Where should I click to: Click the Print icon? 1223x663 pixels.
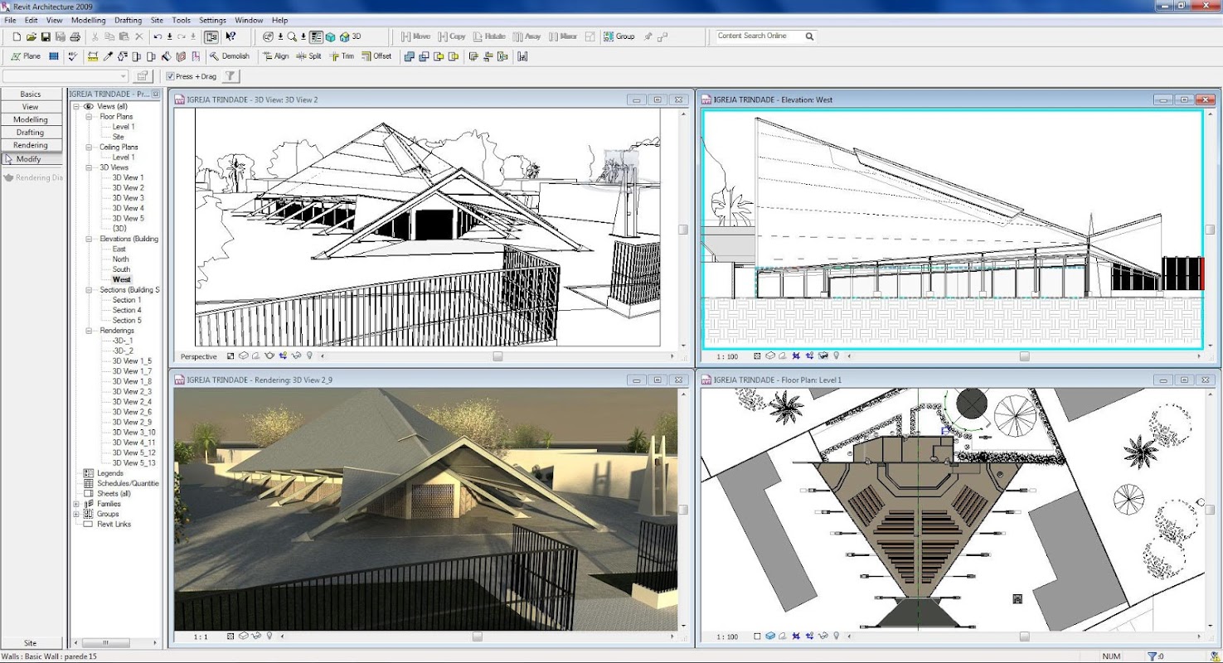75,36
